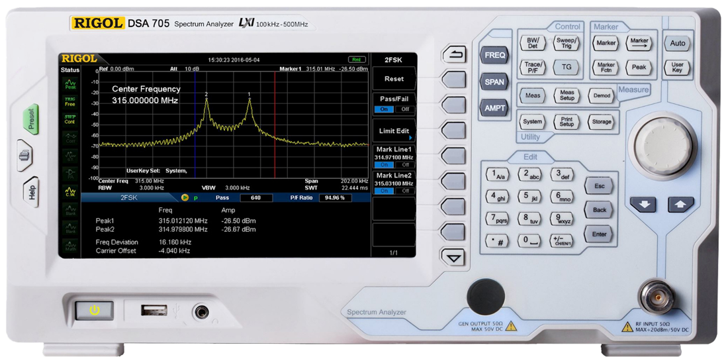The image size is (728, 363).
Task: Tap keypad key 5 jkl
Action: coord(529,197)
